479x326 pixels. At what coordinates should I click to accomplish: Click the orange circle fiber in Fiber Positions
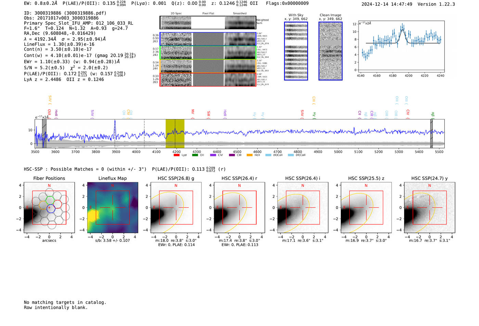43,205
